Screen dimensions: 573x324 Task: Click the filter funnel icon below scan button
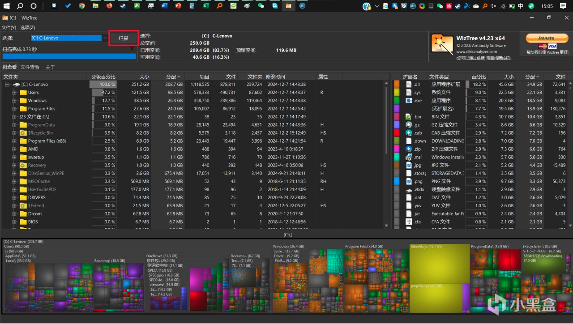132,48
